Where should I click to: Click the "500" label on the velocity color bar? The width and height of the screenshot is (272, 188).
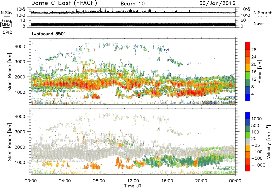(255, 125)
